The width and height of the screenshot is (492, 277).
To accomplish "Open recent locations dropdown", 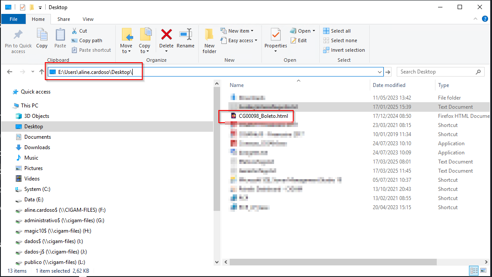I will point(33,72).
